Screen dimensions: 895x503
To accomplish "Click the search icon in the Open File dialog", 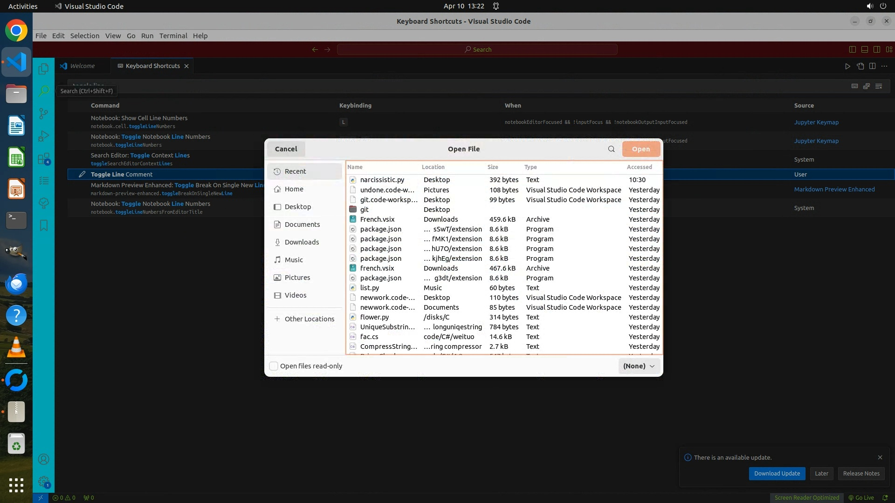I will click(x=611, y=149).
